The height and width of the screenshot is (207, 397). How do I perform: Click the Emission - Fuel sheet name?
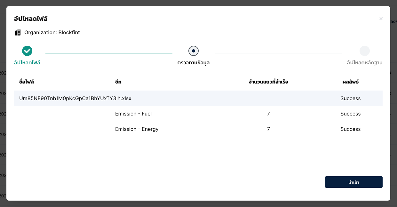(x=133, y=114)
